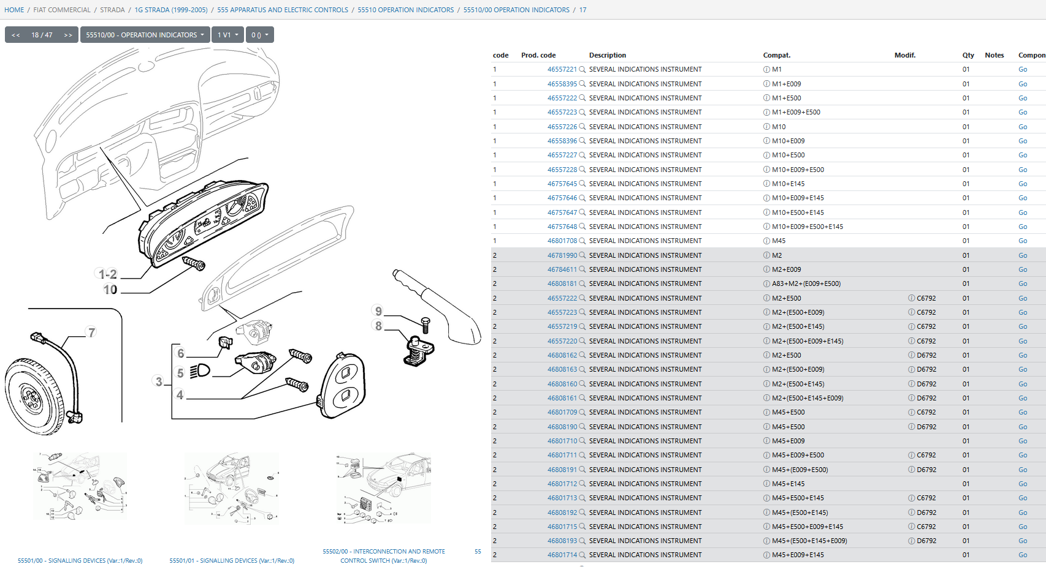Open the 0 () revision dropdown

point(260,35)
